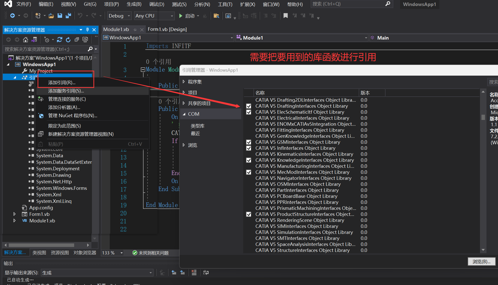Click the Clear All output icon
This screenshot has width=498, height=285.
[x=194, y=272]
